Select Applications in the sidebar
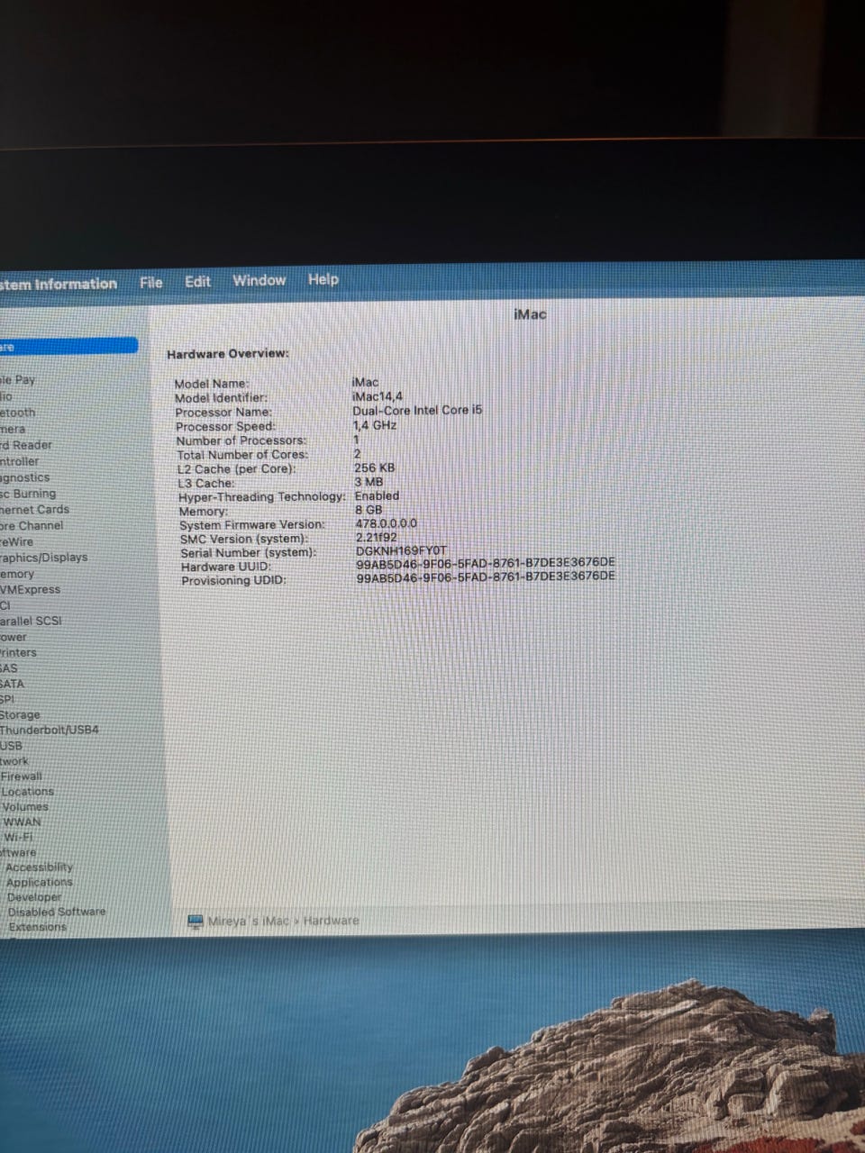This screenshot has width=865, height=1153. click(40, 883)
